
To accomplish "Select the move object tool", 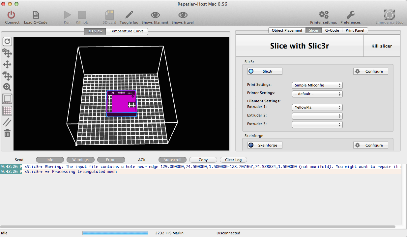I will (7, 76).
